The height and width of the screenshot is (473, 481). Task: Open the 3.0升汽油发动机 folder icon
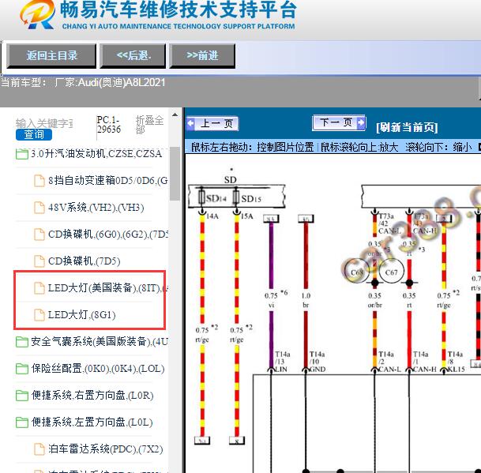click(x=22, y=154)
